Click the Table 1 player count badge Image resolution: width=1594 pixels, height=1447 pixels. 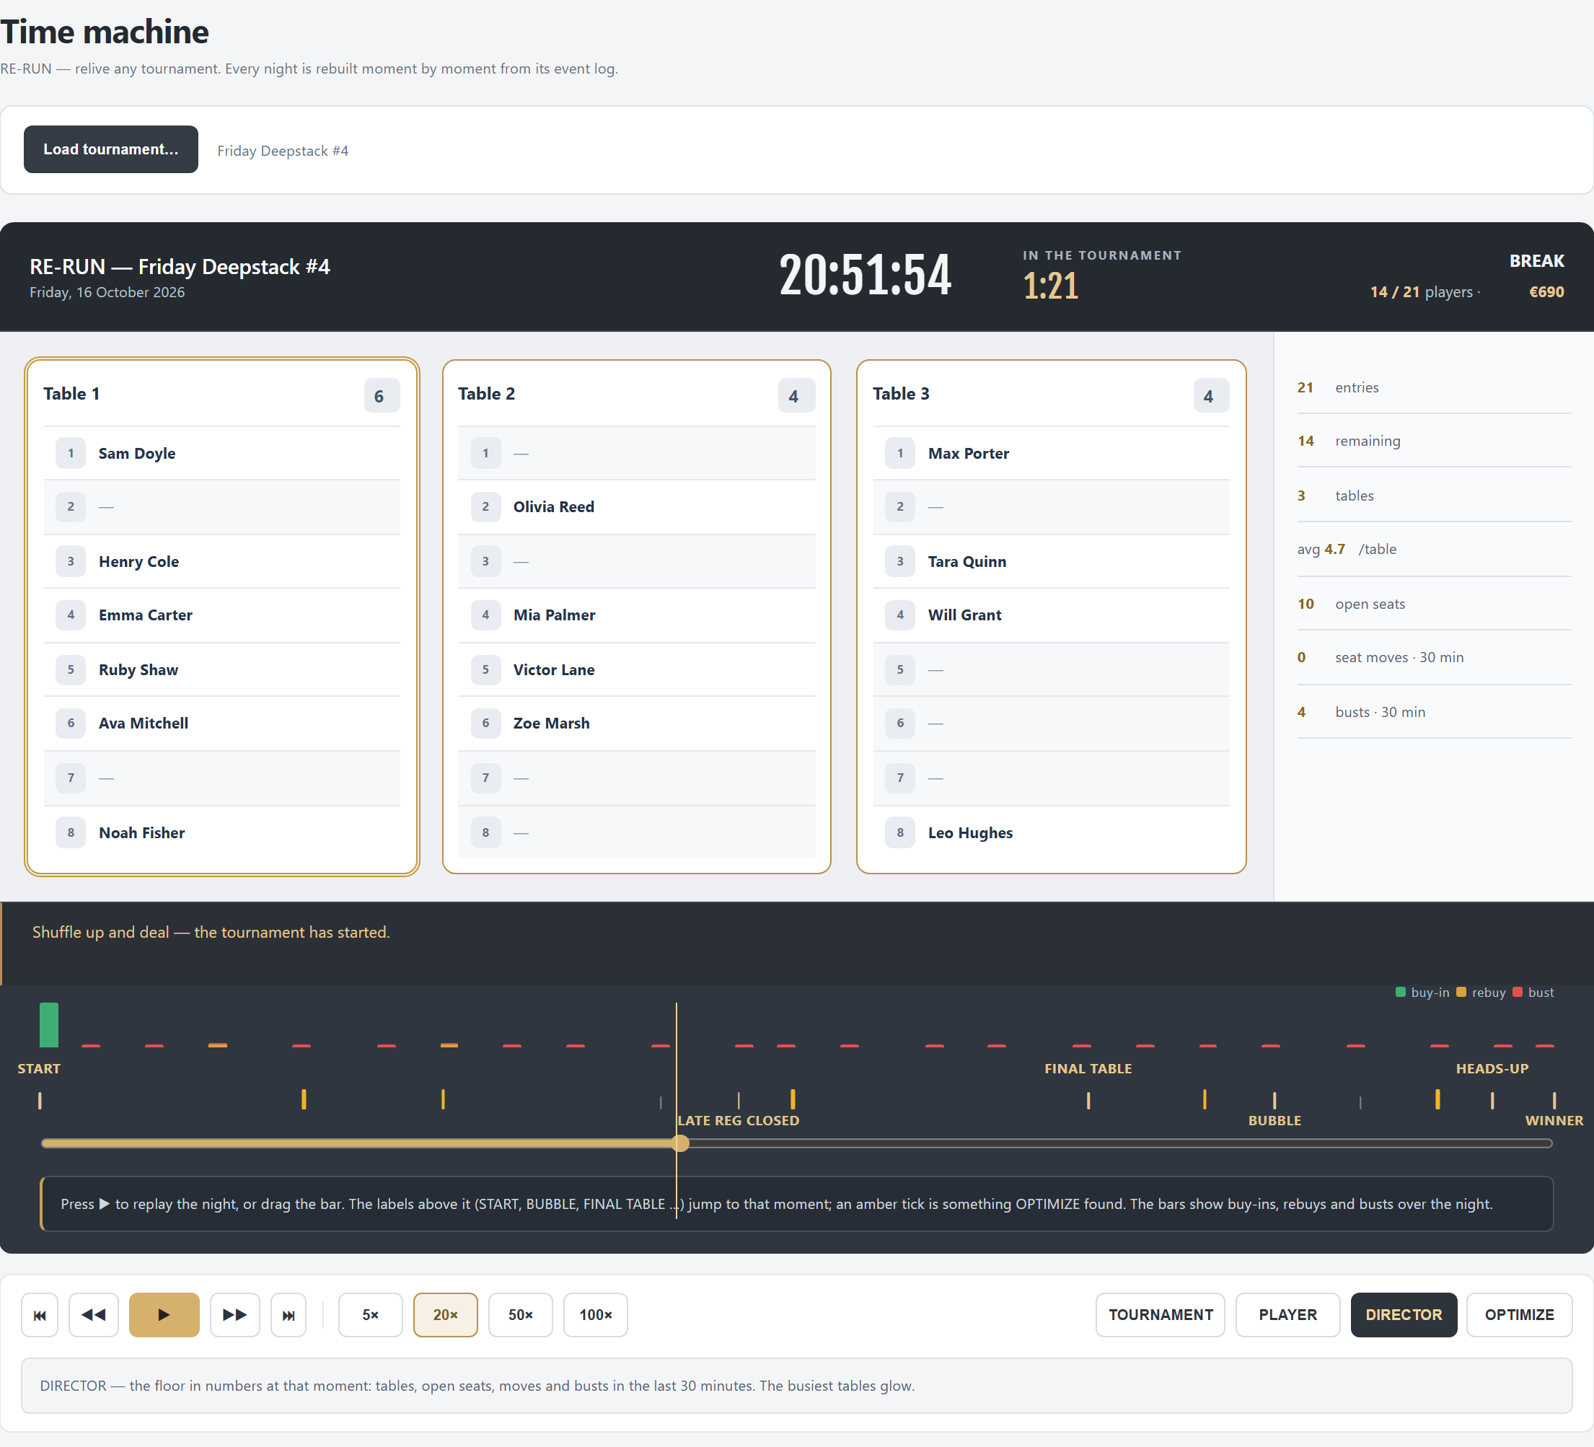tap(381, 395)
